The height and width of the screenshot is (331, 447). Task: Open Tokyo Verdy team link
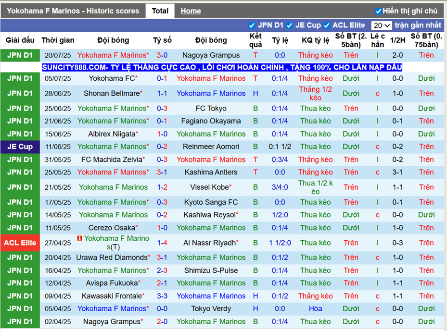coord(211,309)
